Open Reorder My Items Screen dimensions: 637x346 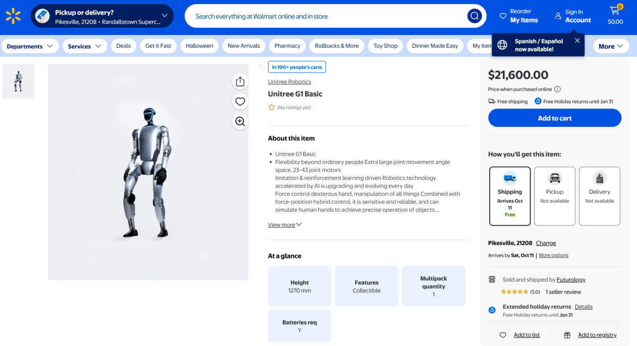(519, 16)
